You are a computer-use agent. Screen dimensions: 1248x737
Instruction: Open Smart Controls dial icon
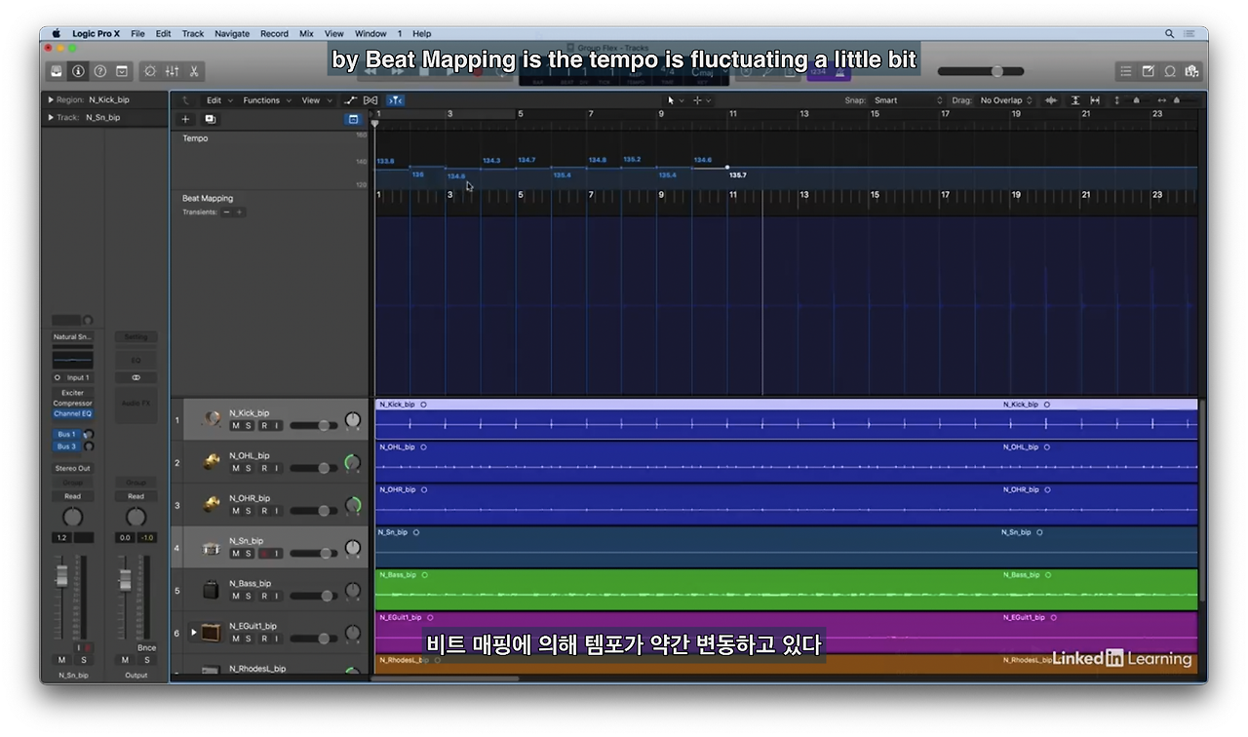pos(150,71)
